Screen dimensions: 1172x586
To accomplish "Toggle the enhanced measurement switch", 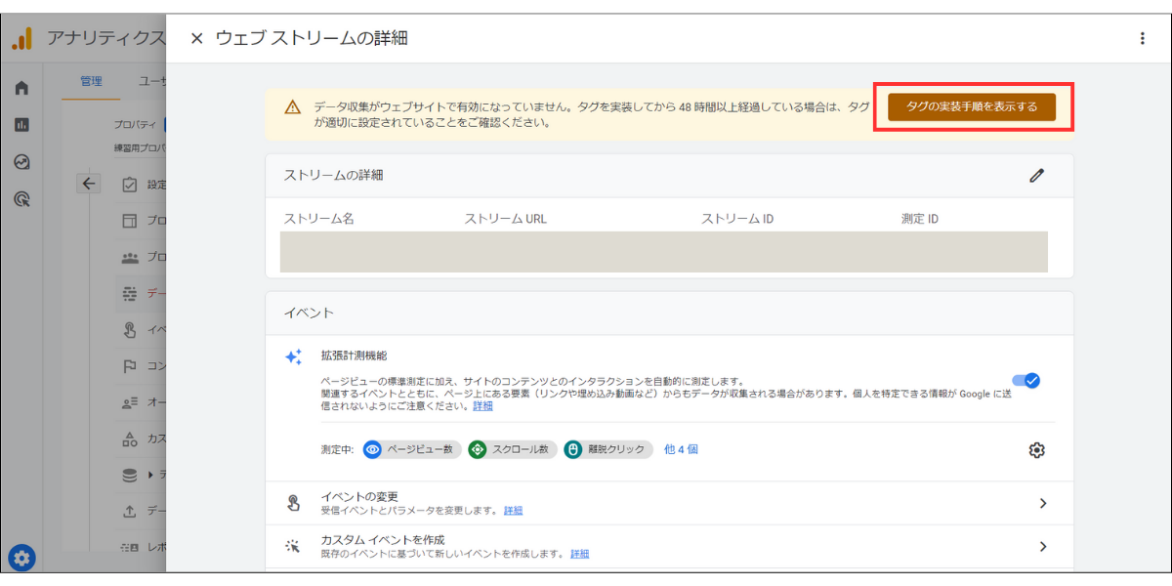I will click(1025, 380).
